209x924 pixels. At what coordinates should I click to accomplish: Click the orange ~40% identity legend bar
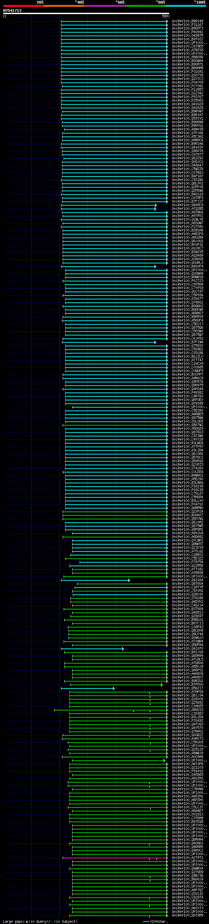[x=64, y=6]
